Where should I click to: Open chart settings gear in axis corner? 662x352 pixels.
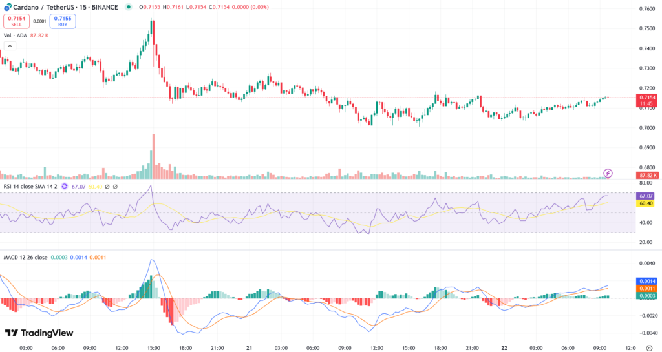(649, 348)
